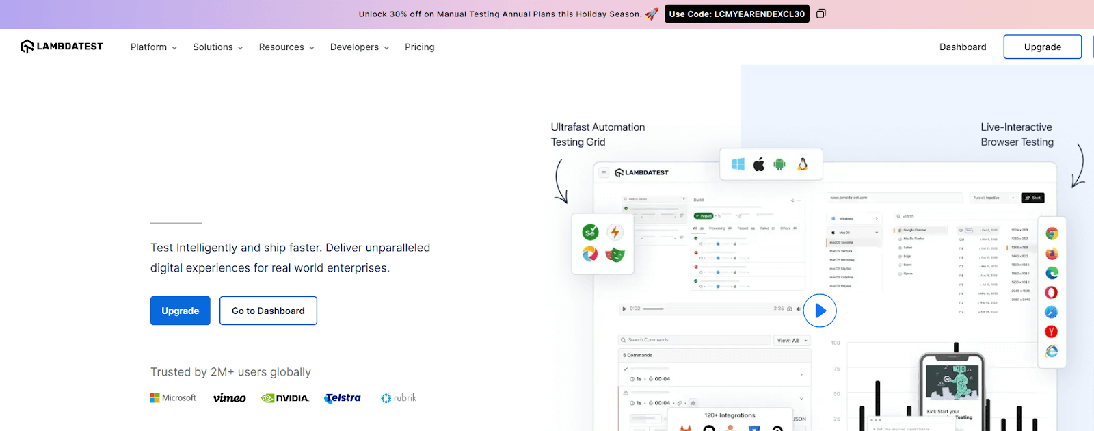Viewport: 1094px width, 431px height.
Task: Open the Pricing page
Action: tap(420, 47)
